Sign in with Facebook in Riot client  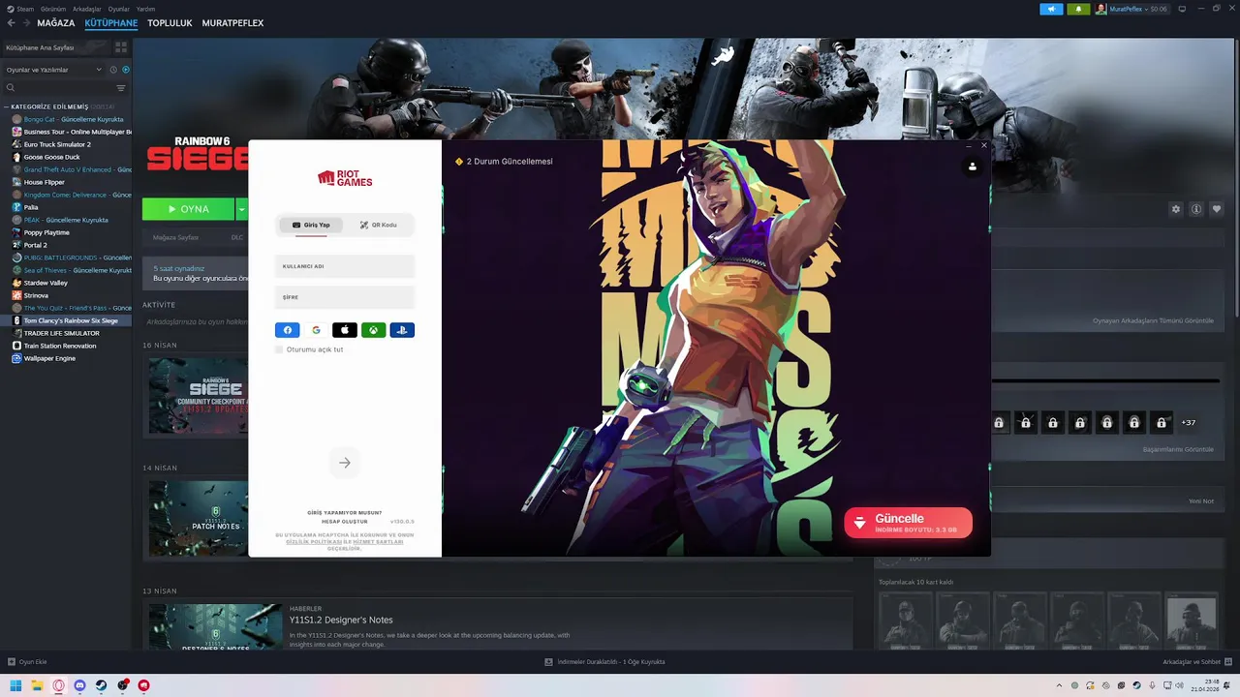287,330
